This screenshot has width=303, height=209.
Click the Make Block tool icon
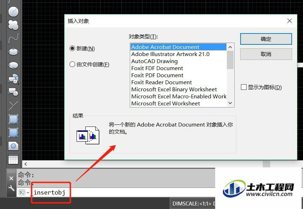[x=13, y=92]
